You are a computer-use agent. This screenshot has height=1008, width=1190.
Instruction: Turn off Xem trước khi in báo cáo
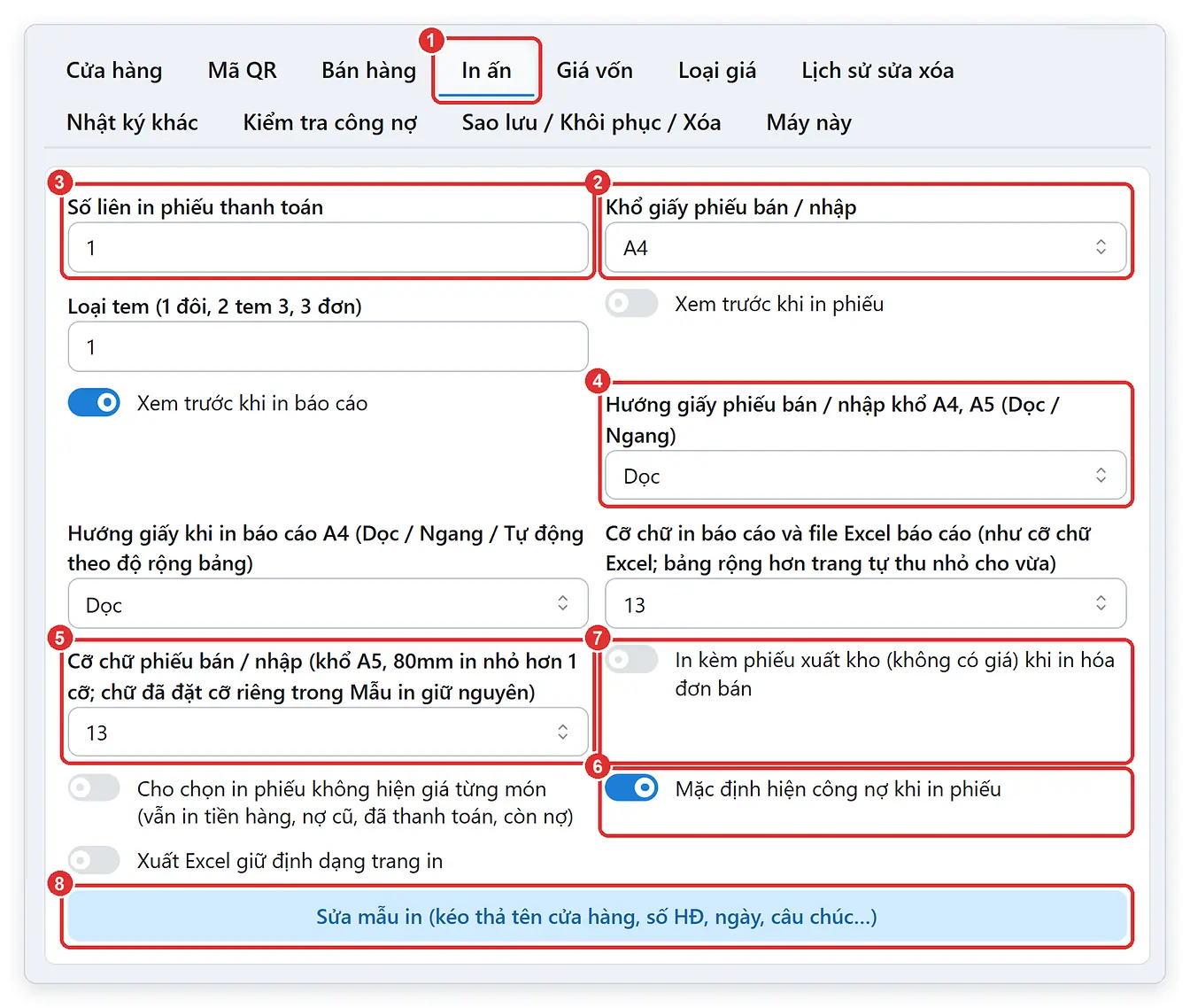(x=94, y=402)
